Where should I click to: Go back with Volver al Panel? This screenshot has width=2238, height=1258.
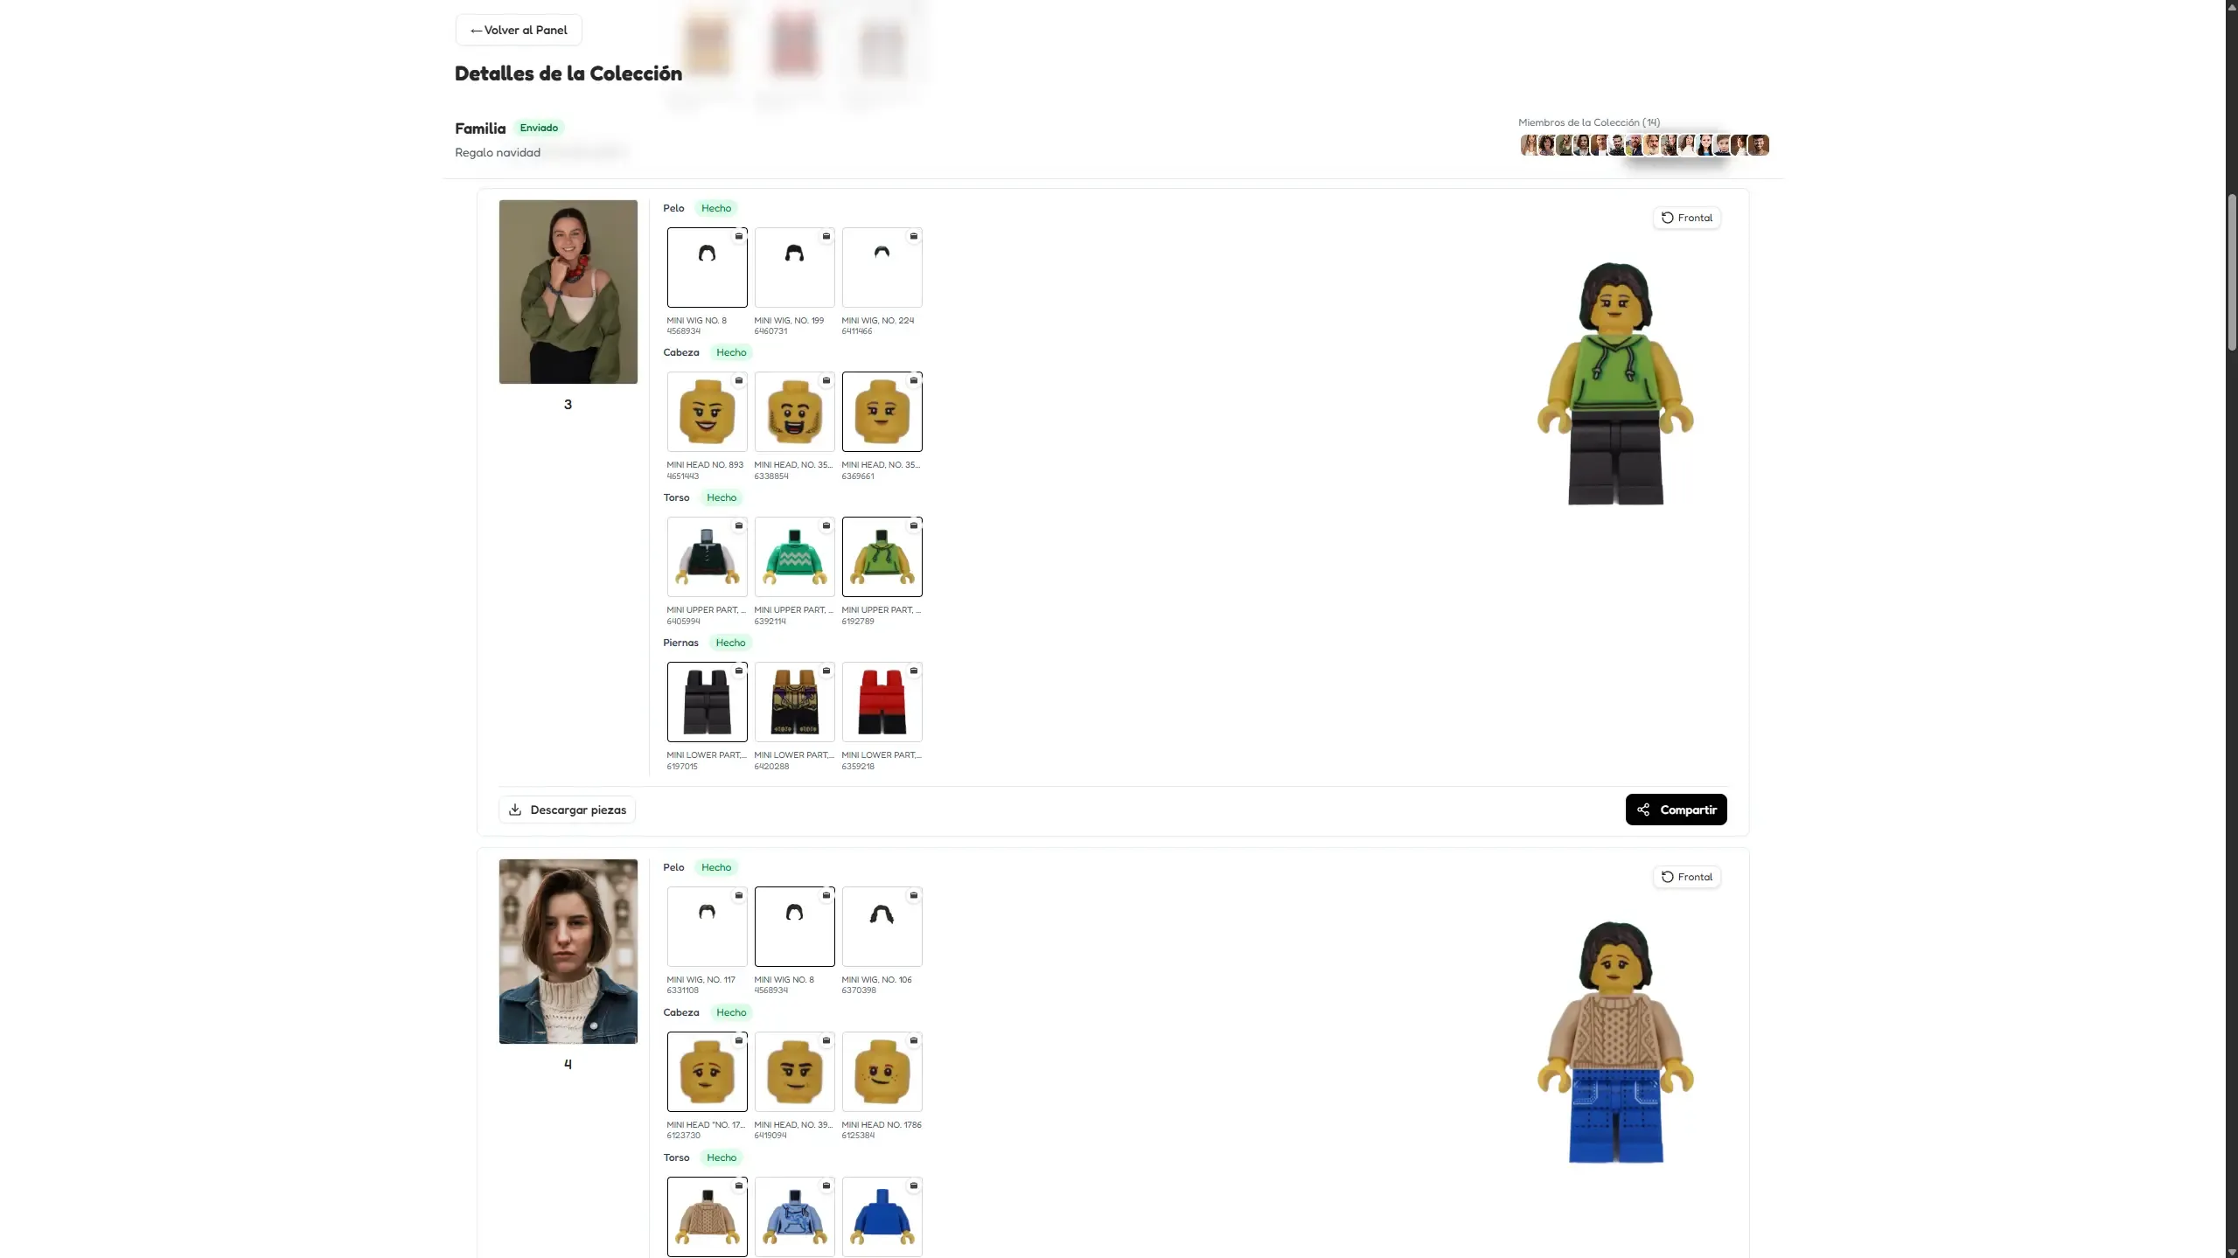519,30
